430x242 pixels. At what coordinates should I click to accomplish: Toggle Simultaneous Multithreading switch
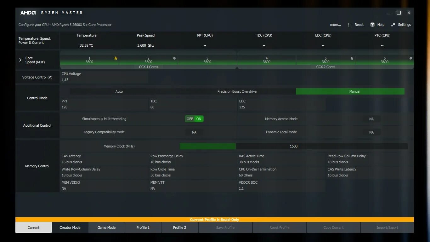[x=194, y=119]
